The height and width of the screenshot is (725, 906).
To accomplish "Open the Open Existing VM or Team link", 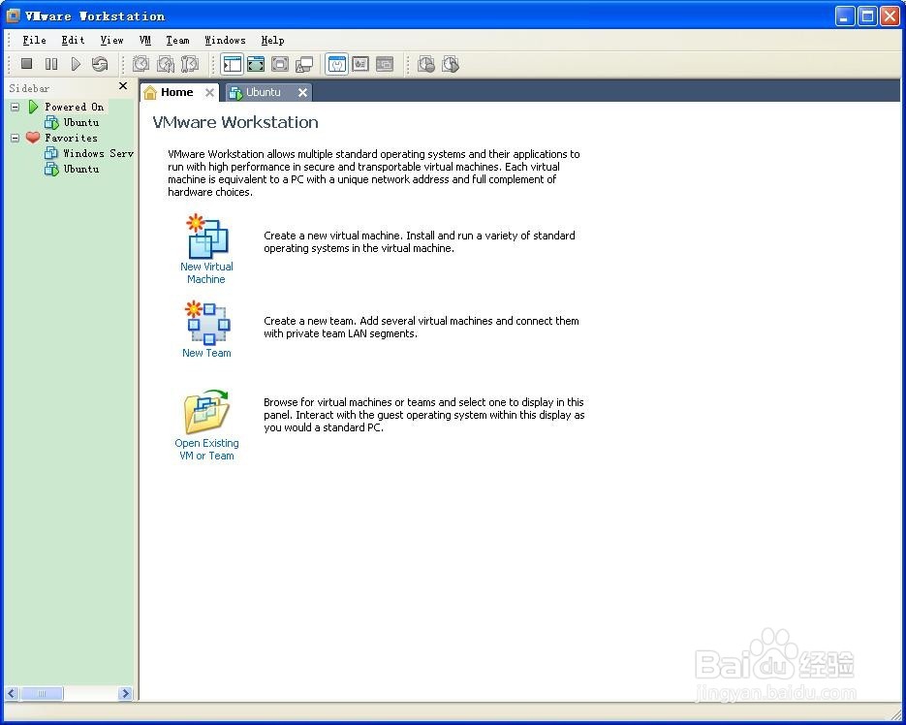I will [x=206, y=449].
